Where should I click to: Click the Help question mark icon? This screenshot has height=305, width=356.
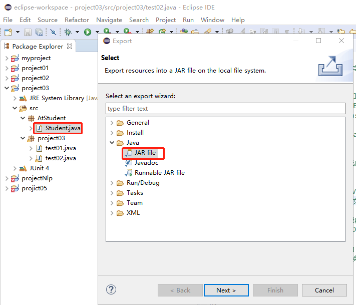point(111,289)
